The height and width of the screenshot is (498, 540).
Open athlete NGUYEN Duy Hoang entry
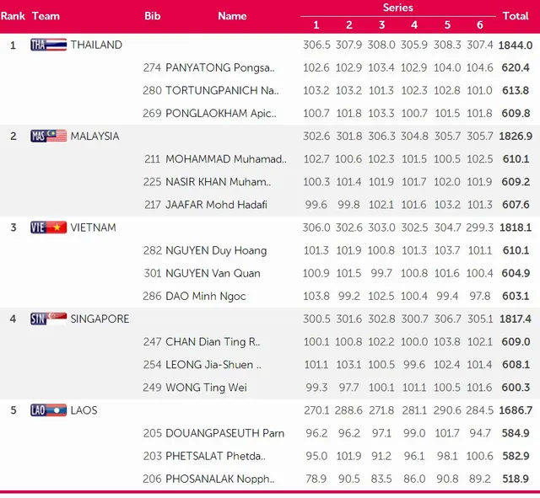click(x=216, y=250)
